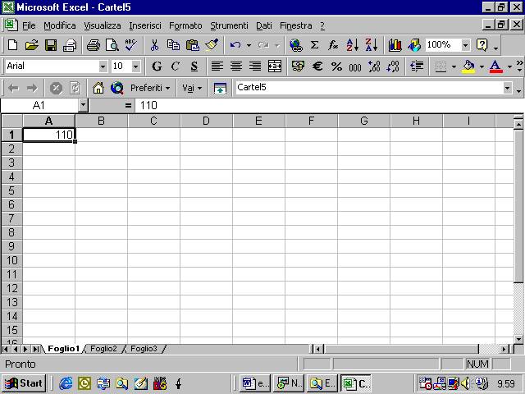Switch to the Foglio3 sheet tab

[144, 349]
